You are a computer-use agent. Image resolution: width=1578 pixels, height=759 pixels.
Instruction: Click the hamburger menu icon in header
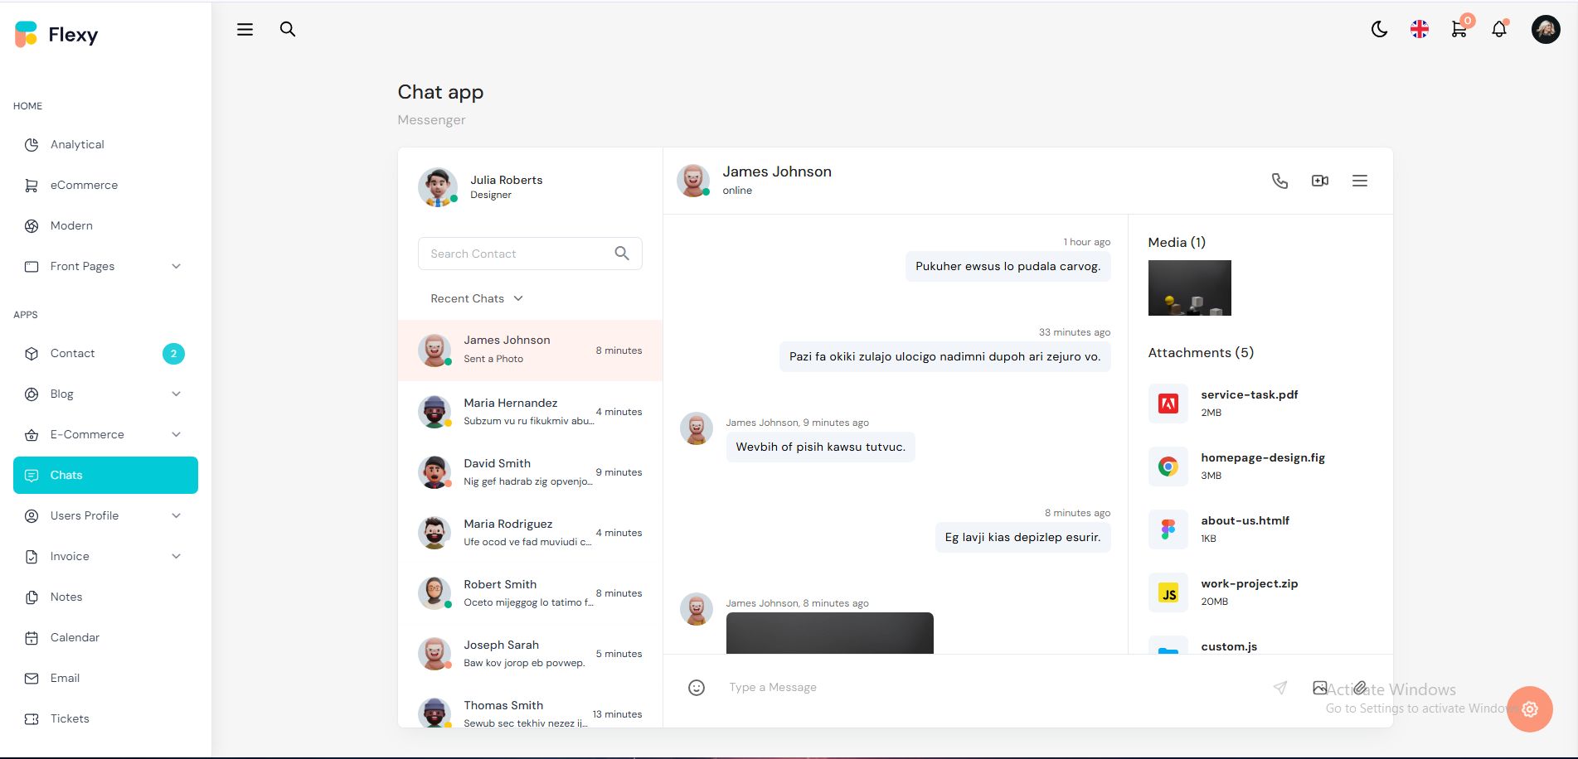click(x=245, y=30)
